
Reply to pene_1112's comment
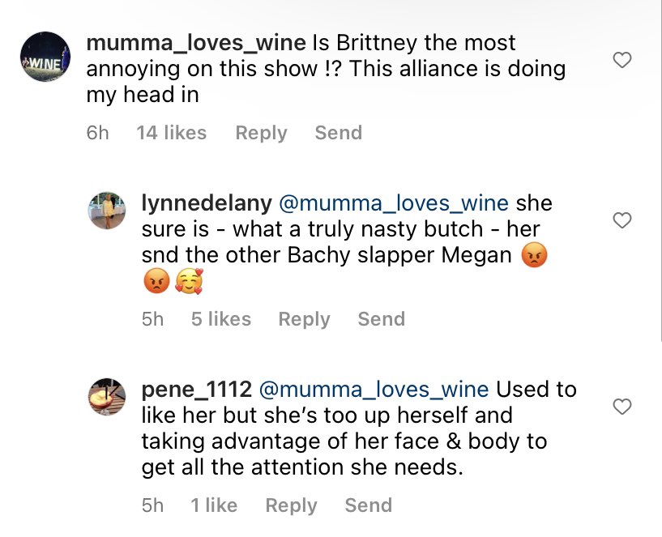[292, 505]
